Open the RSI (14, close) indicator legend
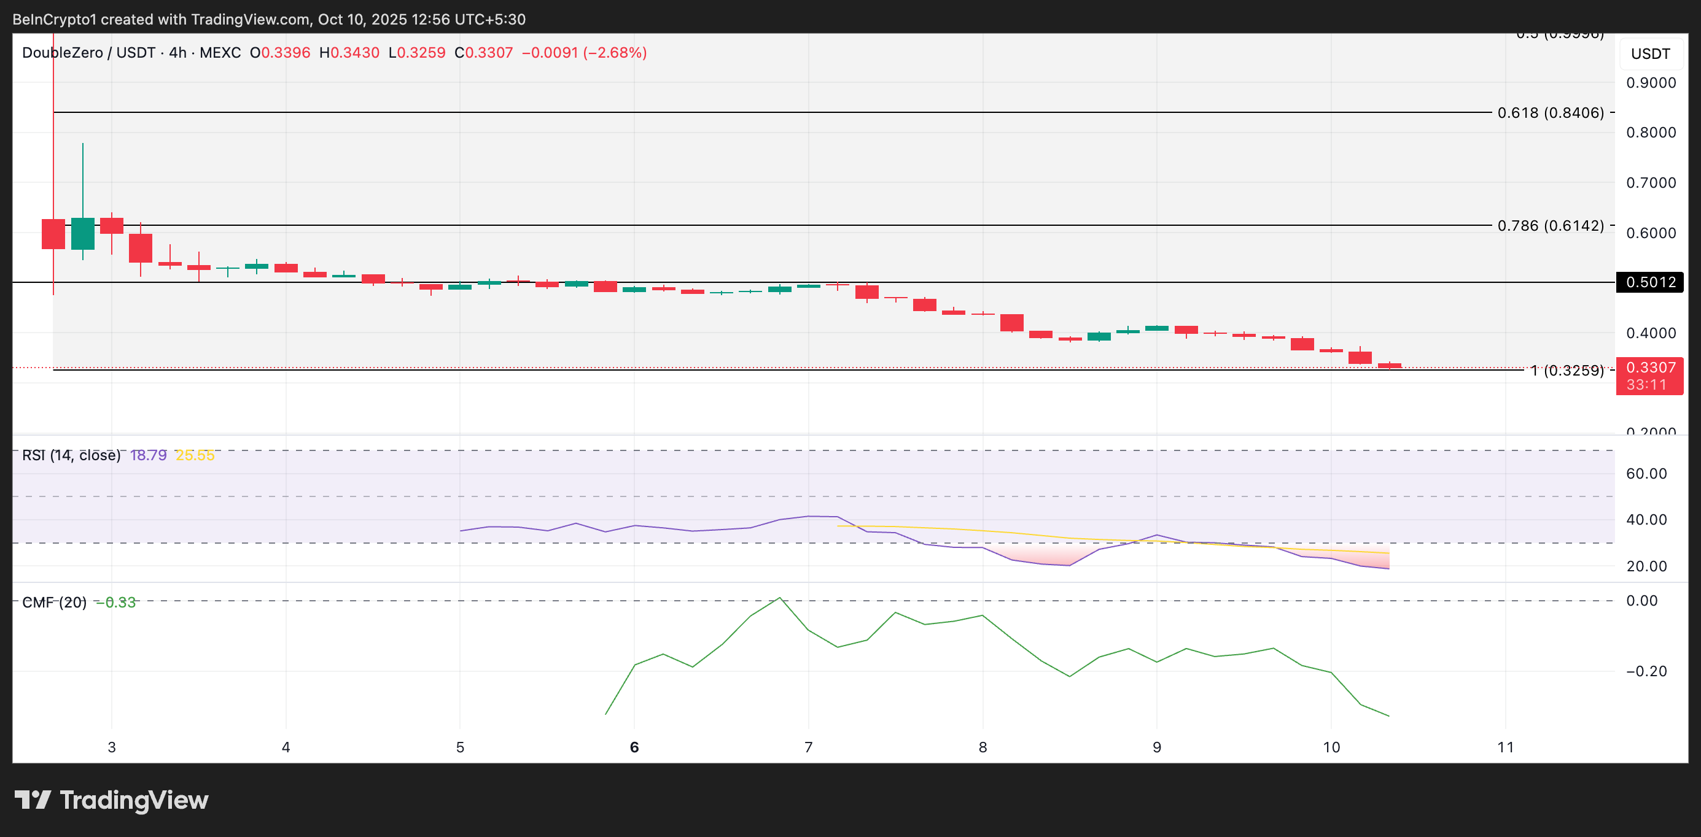 pyautogui.click(x=71, y=455)
